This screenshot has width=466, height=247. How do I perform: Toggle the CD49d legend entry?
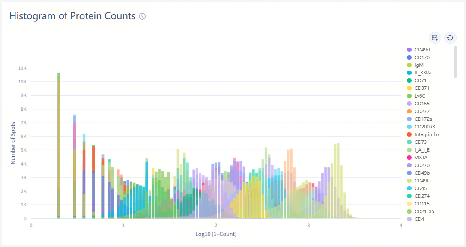[421, 50]
